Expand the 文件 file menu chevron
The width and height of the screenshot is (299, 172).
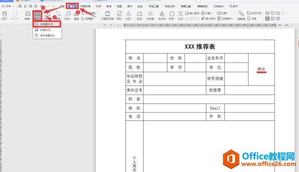point(14,6)
